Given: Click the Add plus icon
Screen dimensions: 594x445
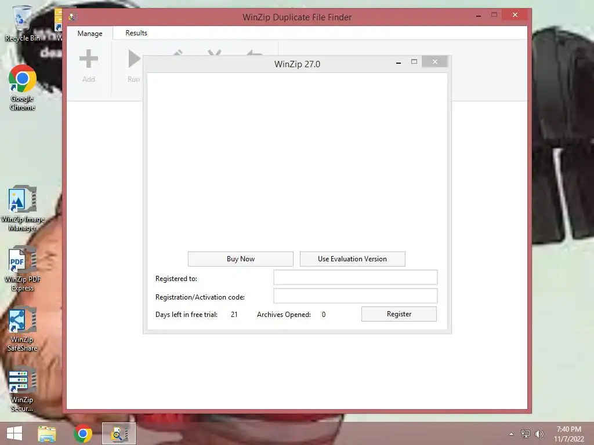Looking at the screenshot, I should pyautogui.click(x=89, y=59).
